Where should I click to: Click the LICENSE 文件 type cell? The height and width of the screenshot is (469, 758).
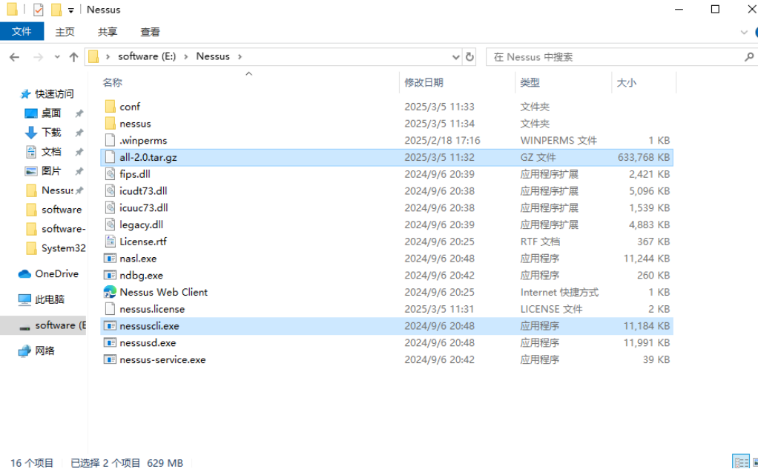pos(552,309)
